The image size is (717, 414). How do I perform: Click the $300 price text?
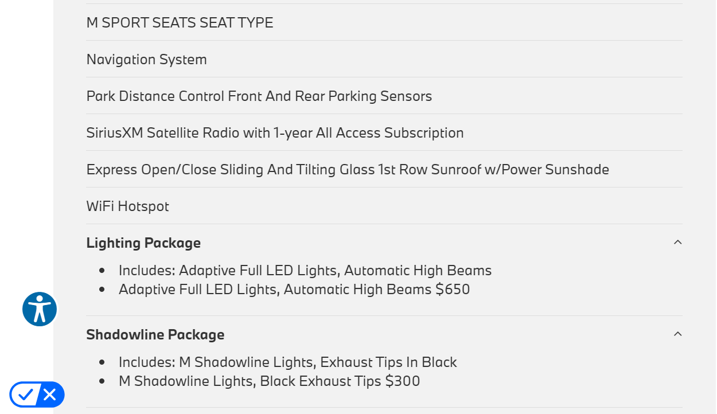point(403,381)
